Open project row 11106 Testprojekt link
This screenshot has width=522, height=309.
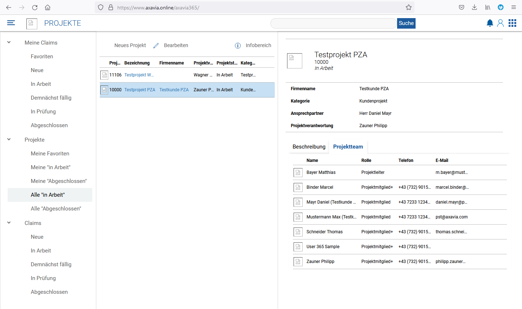point(139,75)
